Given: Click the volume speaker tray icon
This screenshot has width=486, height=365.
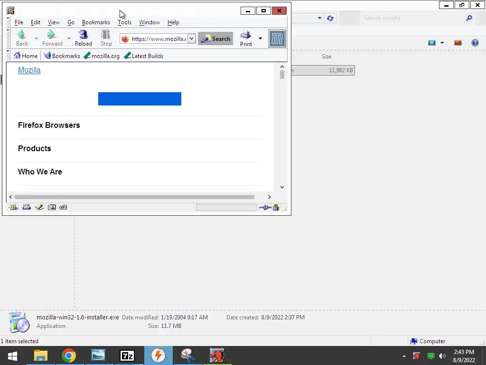Looking at the screenshot, I should 442,356.
